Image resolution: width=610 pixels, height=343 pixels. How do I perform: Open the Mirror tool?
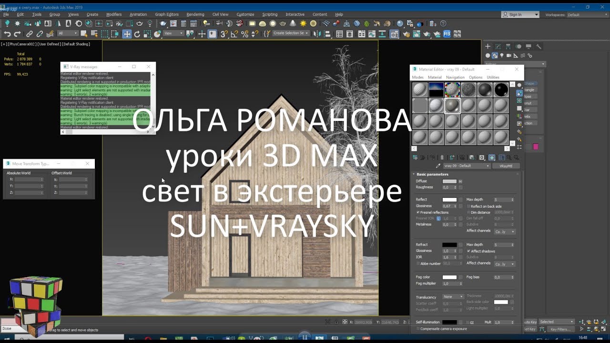pos(316,34)
